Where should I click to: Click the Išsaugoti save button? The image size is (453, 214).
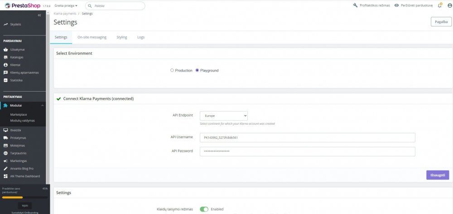pos(438,175)
